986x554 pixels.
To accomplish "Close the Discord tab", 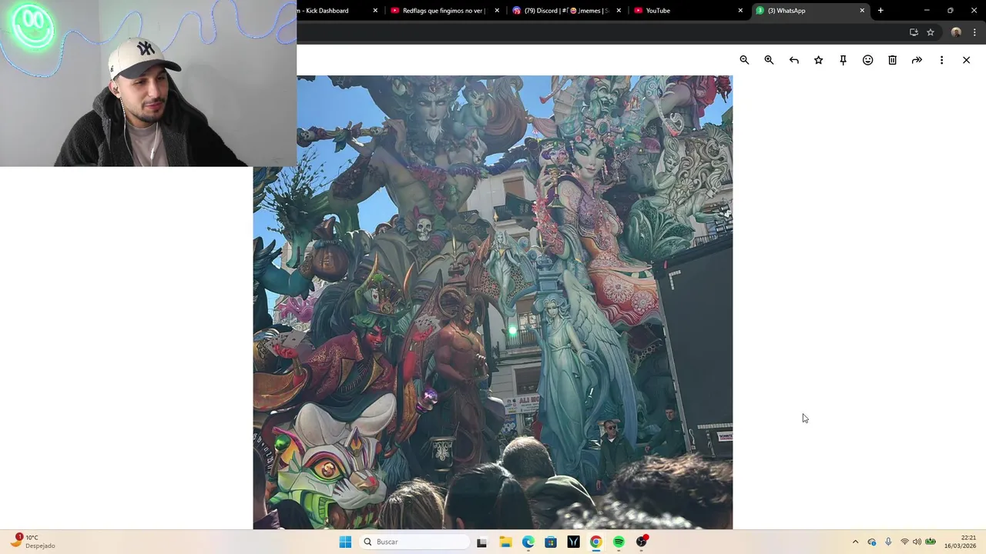I will click(x=619, y=11).
